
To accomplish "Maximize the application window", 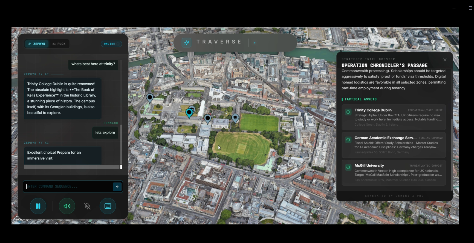I will tap(470, 8).
